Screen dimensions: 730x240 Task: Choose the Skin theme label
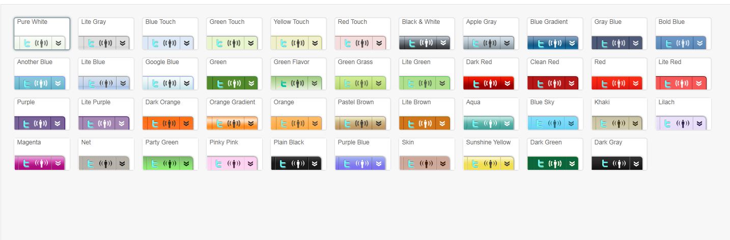point(408,142)
